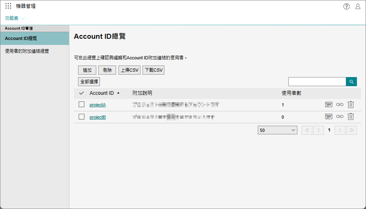Open the app grid launcher icon
This screenshot has height=209, width=366.
click(8, 6)
